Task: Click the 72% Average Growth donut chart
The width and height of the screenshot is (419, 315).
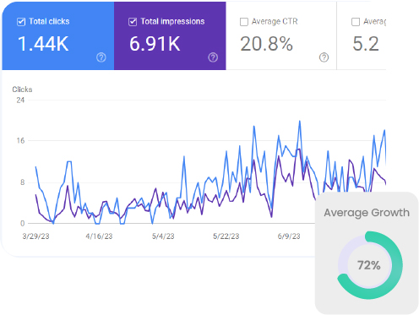Action: 370,265
